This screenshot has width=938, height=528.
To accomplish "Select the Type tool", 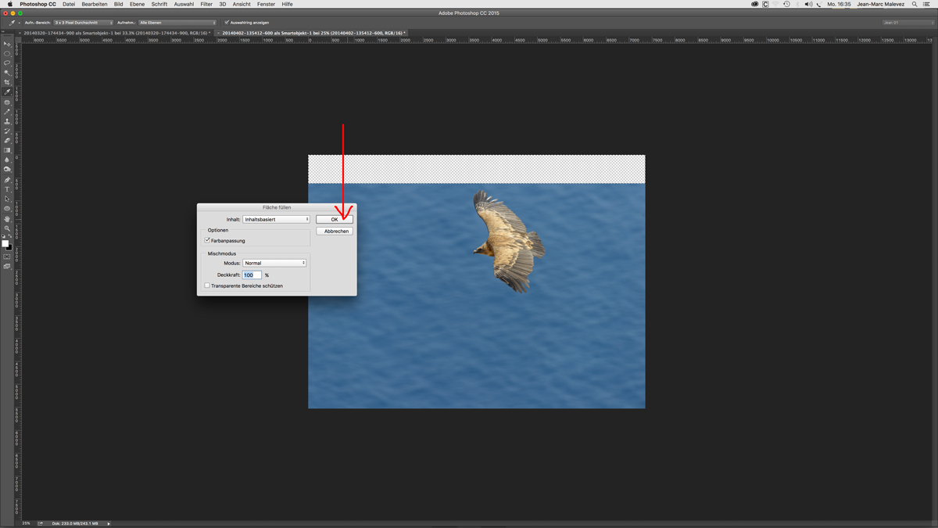I will [x=7, y=189].
